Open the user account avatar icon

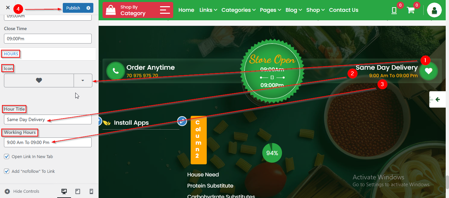point(434,10)
